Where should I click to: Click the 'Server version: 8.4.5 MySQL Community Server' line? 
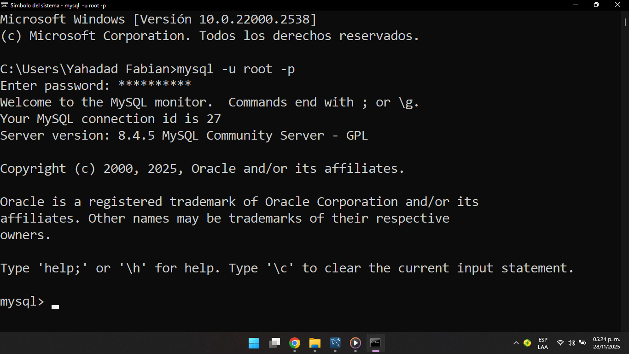tap(184, 136)
